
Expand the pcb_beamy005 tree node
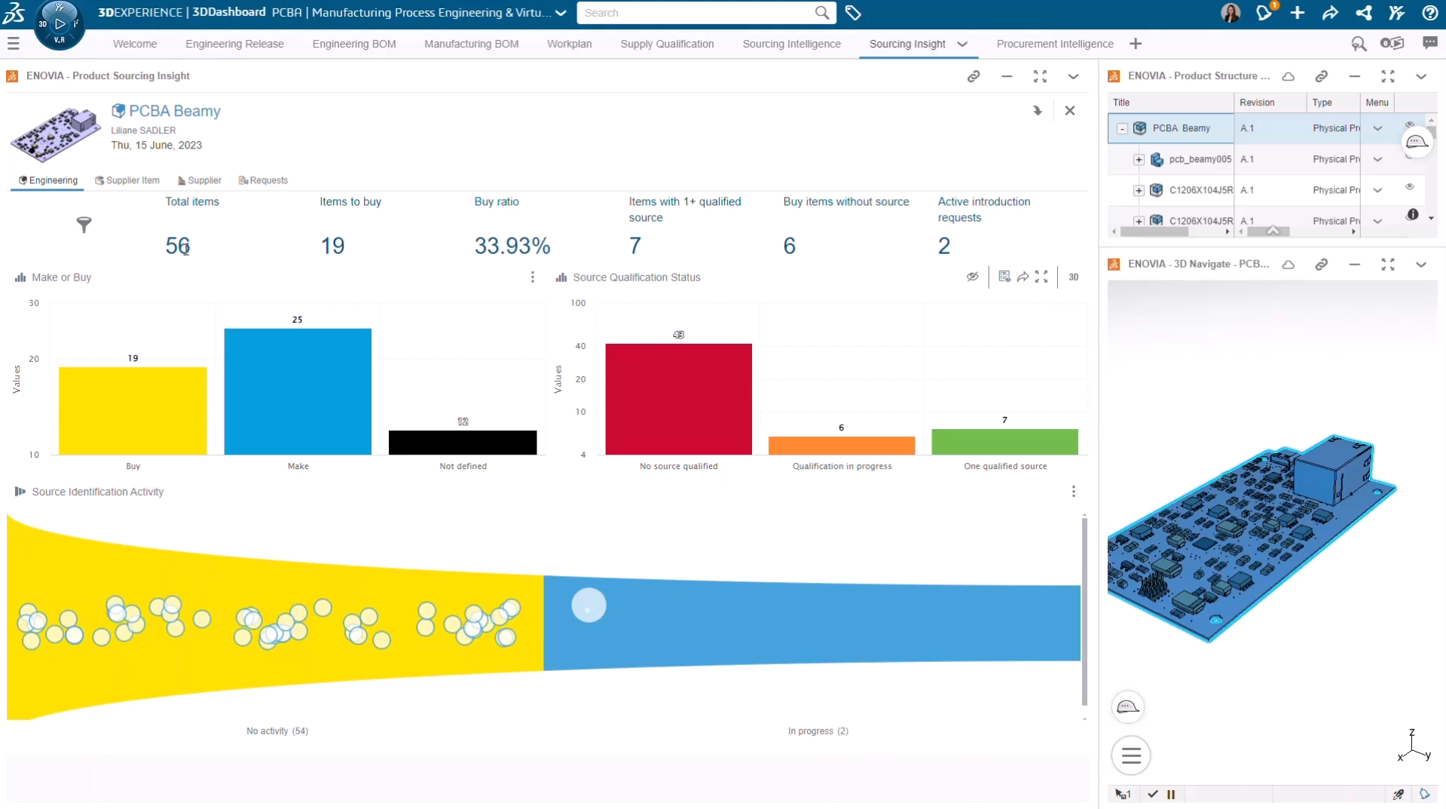click(1139, 160)
